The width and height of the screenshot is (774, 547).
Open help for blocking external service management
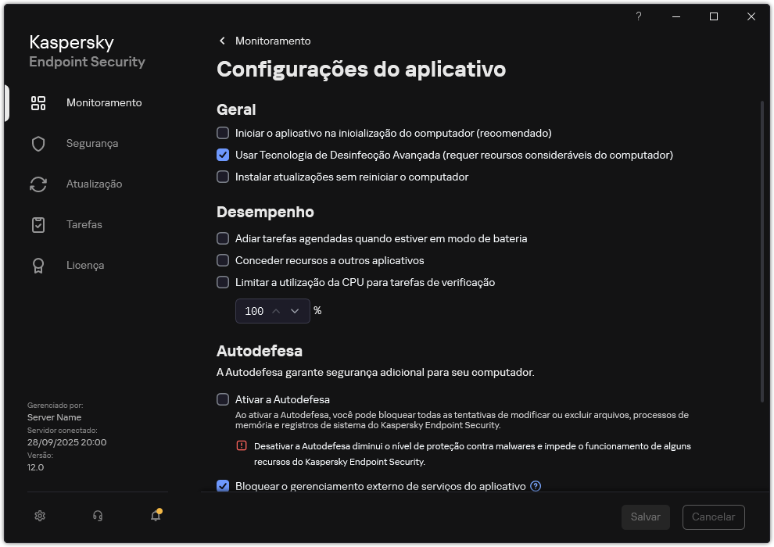pyautogui.click(x=536, y=486)
